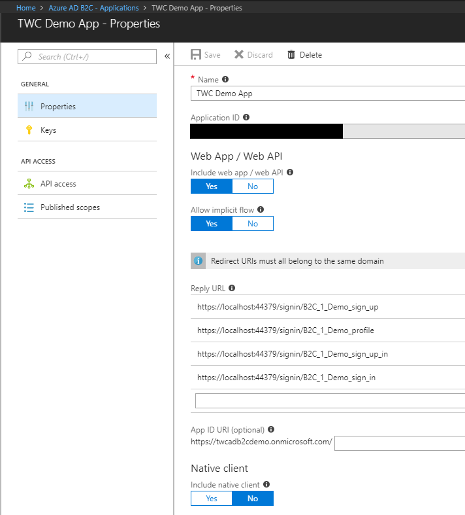
Task: Click the Name field TWC Demo App
Action: pyautogui.click(x=328, y=94)
